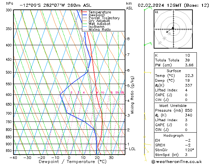Click the 950 hPa pressure label
Image resolution: width=212 pixels, height=164 pixels.
(9, 151)
